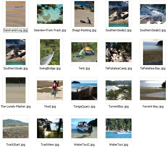The image size is (168, 147).
Task: Select the WaterTaxi2.jpg boat photo
Action: (x=84, y=128)
